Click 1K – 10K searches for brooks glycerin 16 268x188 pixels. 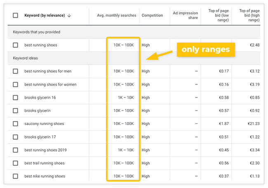tap(126, 97)
